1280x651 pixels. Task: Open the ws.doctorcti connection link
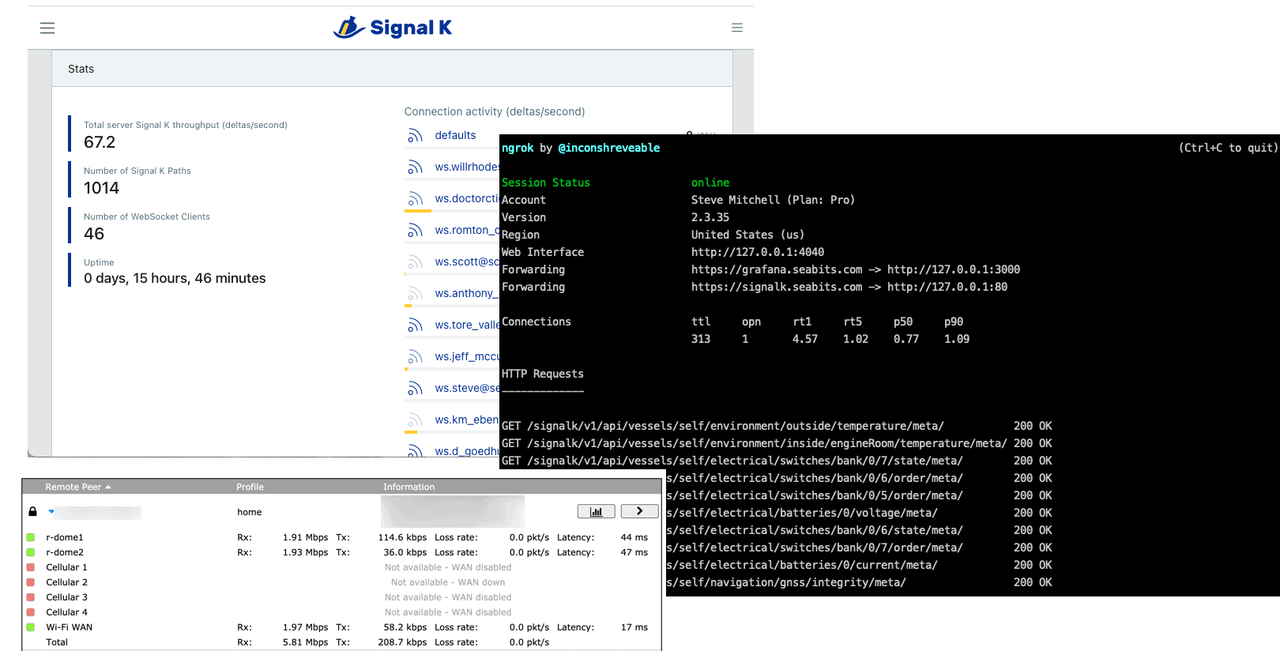(467, 199)
